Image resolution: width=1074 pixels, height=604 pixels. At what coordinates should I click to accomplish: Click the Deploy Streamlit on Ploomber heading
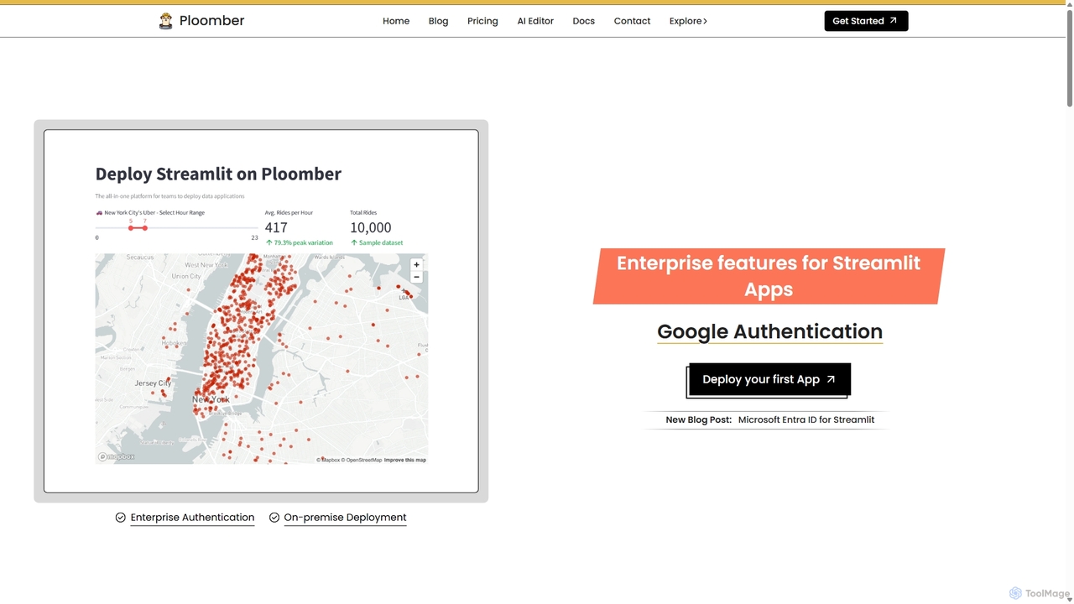218,174
